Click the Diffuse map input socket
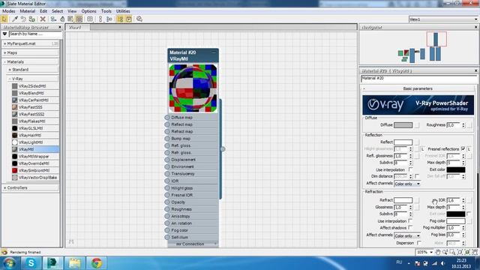The height and width of the screenshot is (270, 480). point(166,117)
